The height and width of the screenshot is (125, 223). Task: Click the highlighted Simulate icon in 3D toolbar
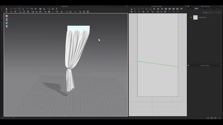pos(6,9)
